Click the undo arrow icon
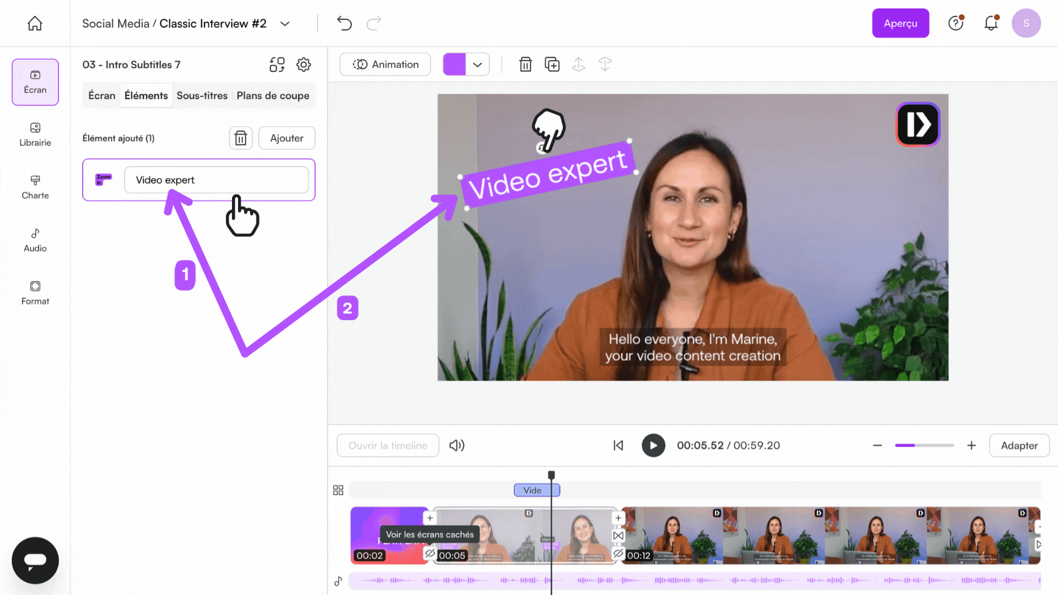This screenshot has width=1058, height=595. coord(344,23)
